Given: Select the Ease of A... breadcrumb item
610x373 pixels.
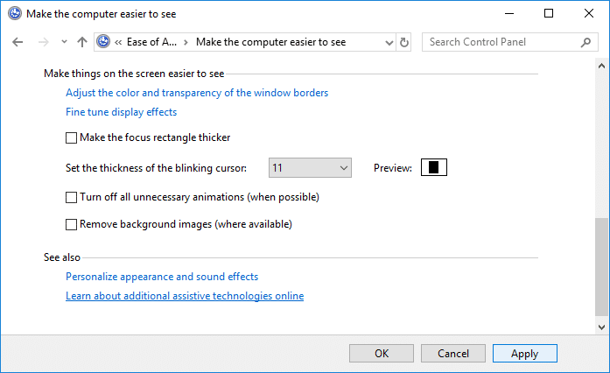Looking at the screenshot, I should [151, 42].
